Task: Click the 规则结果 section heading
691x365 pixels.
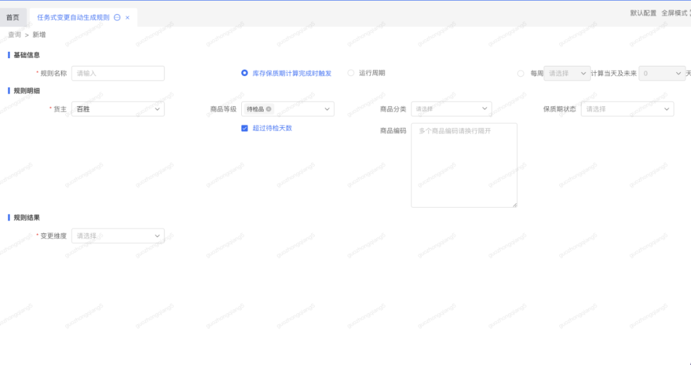Action: (27, 217)
